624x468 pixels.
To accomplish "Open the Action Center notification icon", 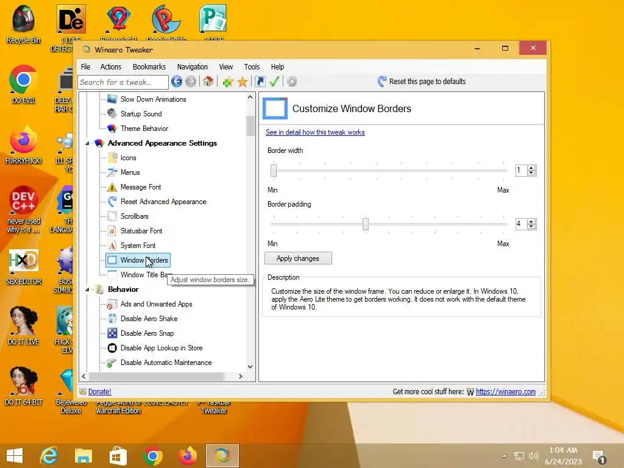I will tap(599, 457).
